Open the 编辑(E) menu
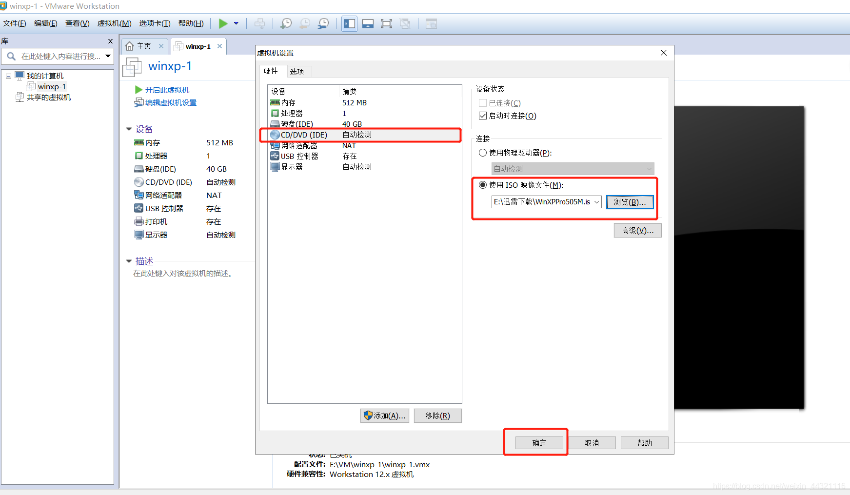Screen dimensions: 850x495 coord(46,23)
